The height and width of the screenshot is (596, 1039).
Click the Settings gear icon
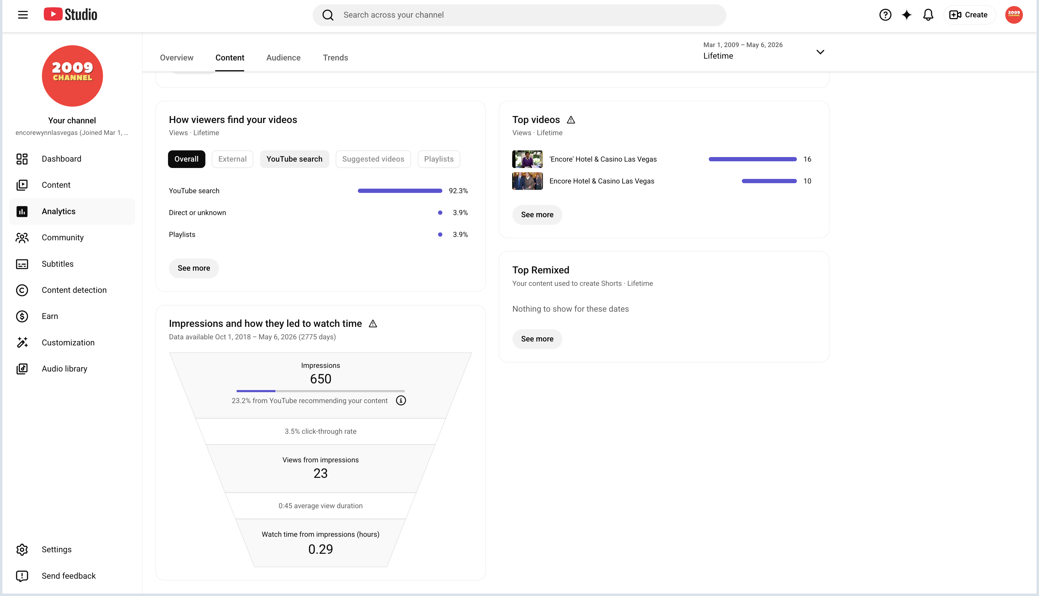tap(22, 550)
